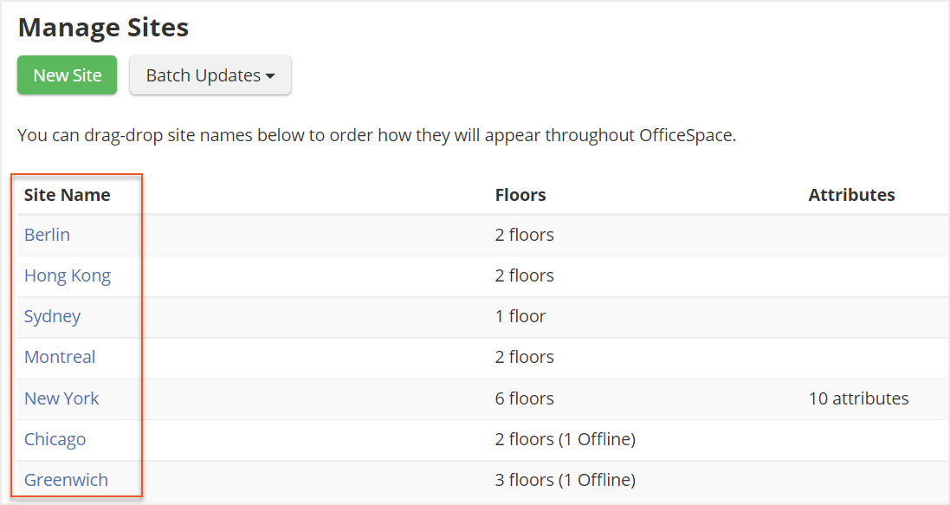This screenshot has width=950, height=505.
Task: Open the Hong Kong site page
Action: 68,275
